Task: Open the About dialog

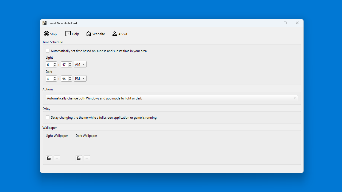Action: (120, 34)
